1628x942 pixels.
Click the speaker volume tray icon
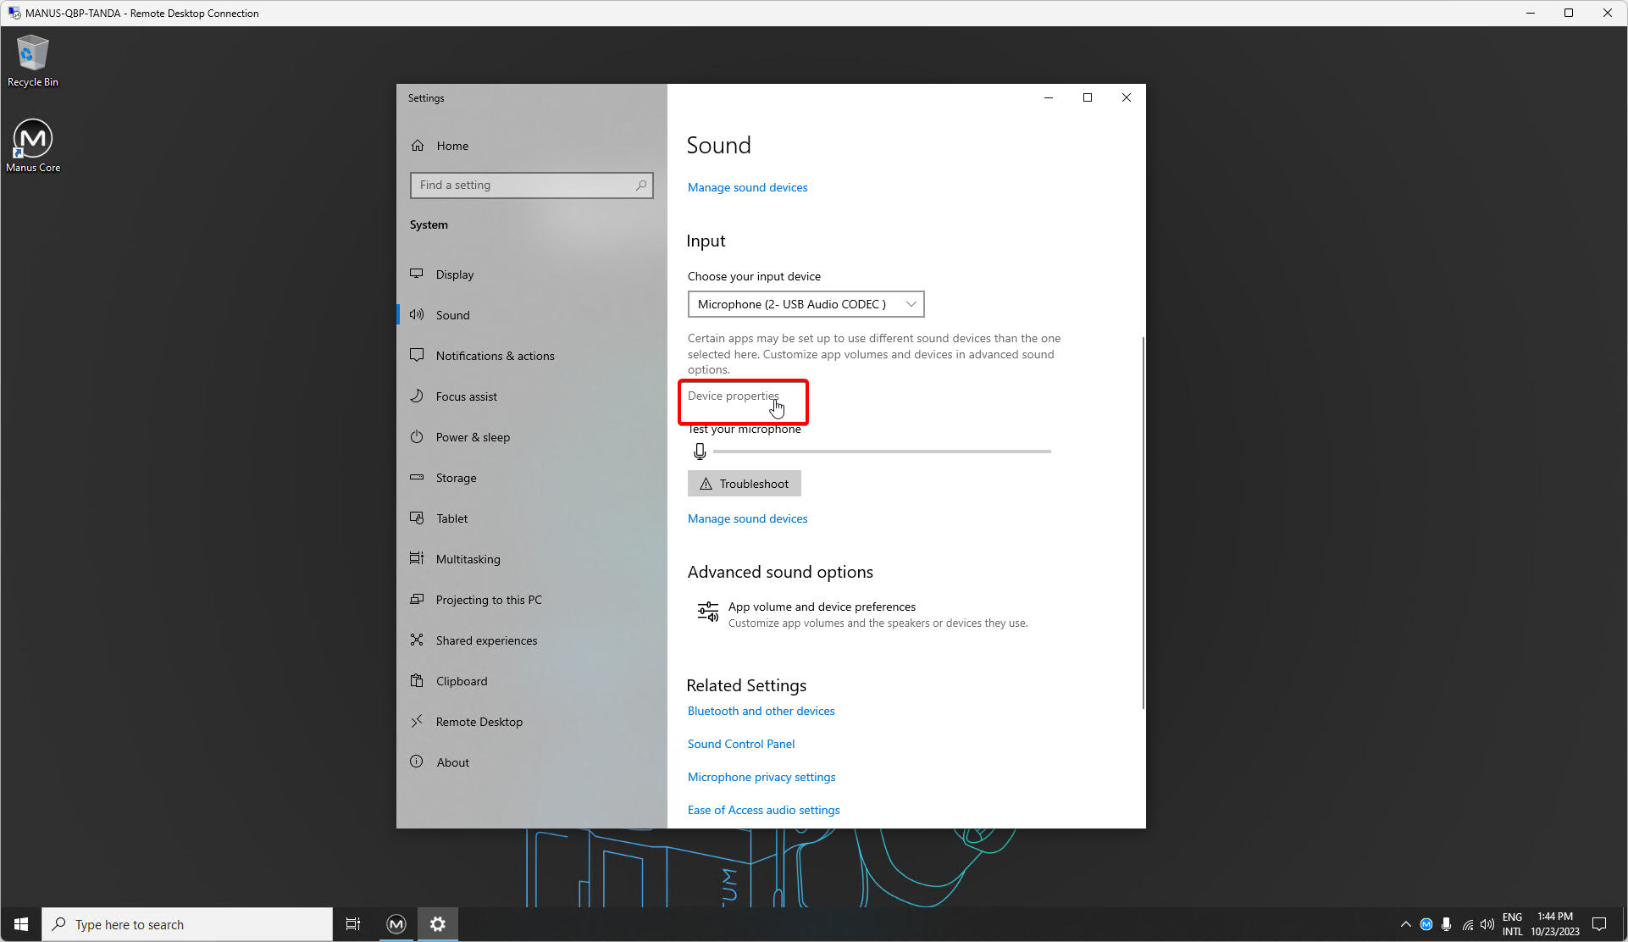(1487, 924)
